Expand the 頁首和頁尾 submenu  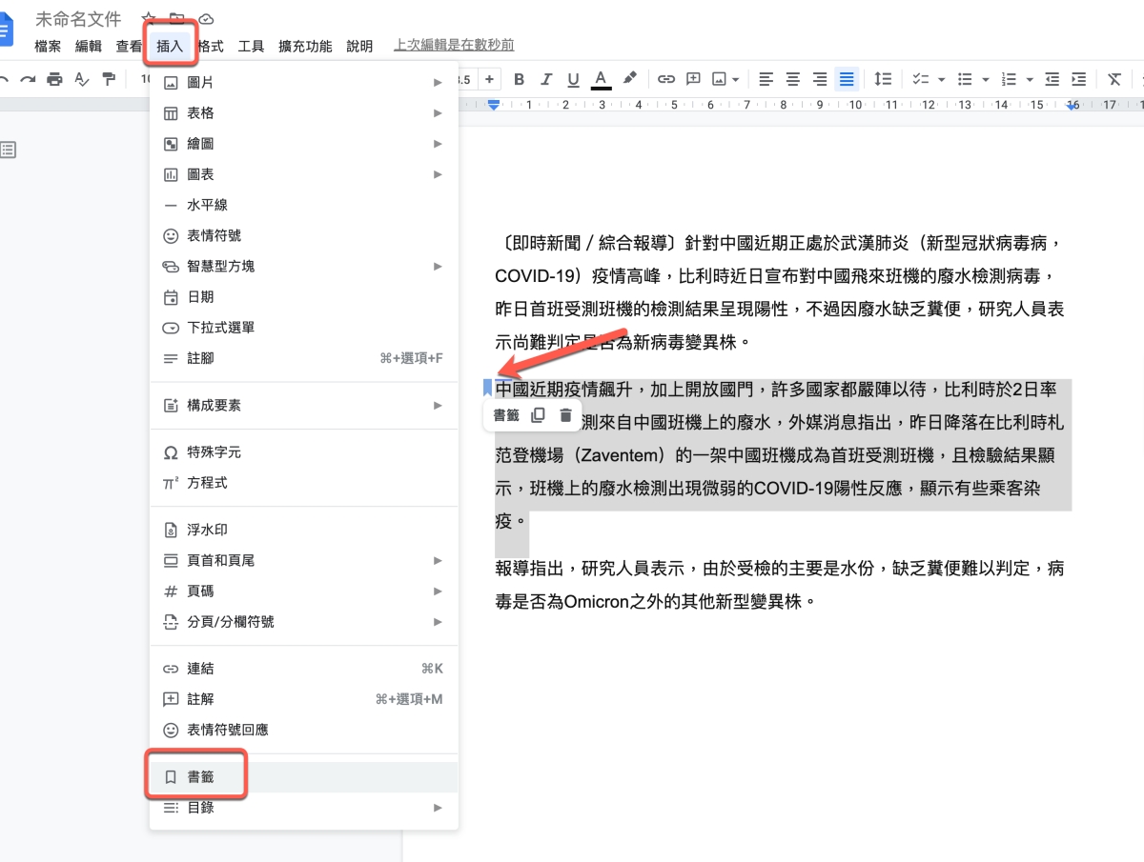[304, 561]
